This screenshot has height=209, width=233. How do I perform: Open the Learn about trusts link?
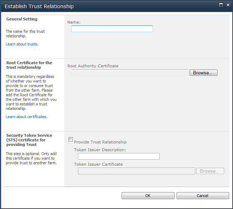22,44
